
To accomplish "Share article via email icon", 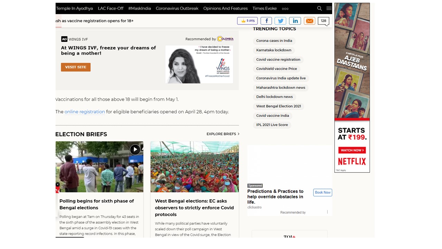I will pyautogui.click(x=310, y=21).
